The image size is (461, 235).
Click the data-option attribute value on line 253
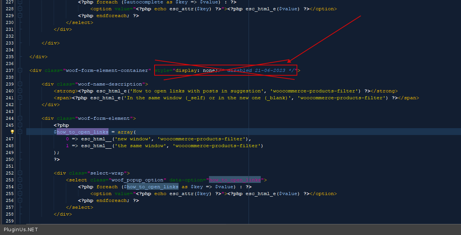click(234, 180)
